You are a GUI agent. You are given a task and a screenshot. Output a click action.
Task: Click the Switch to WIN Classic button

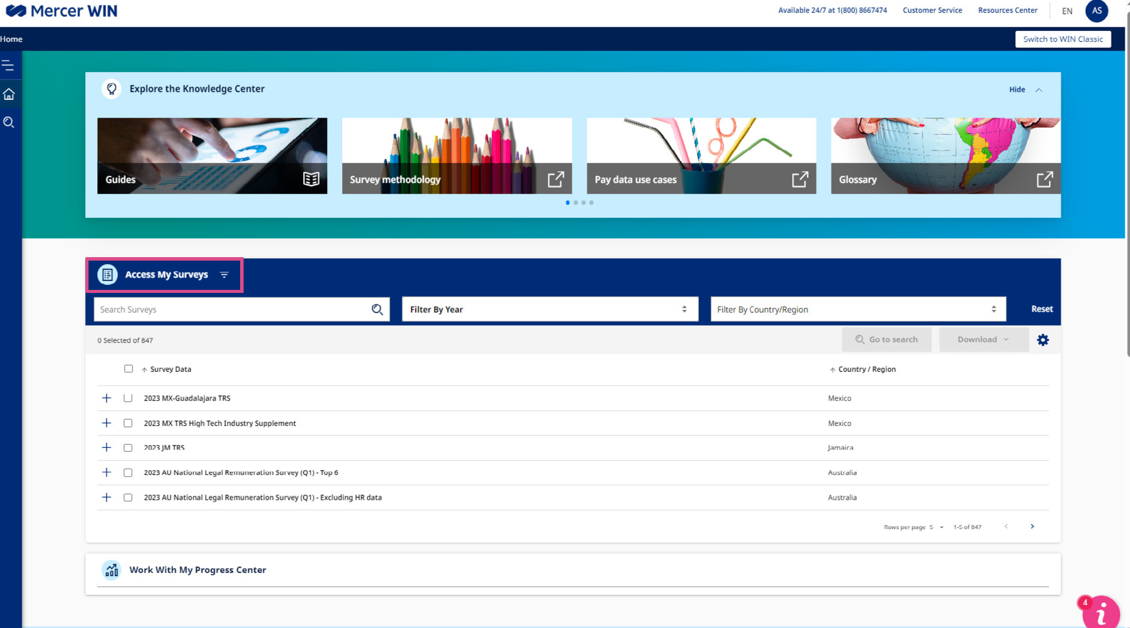[1063, 39]
